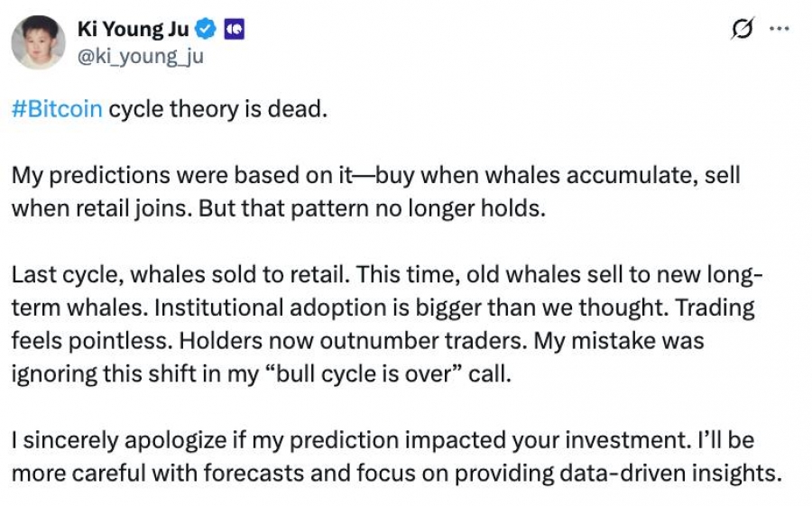Open the three-dot more options menu
Screen dimensions: 812x506
tap(780, 29)
